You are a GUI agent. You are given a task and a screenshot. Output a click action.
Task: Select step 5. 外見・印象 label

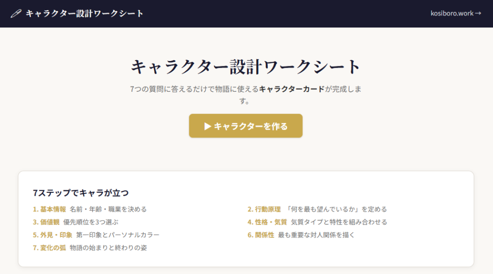click(x=52, y=235)
